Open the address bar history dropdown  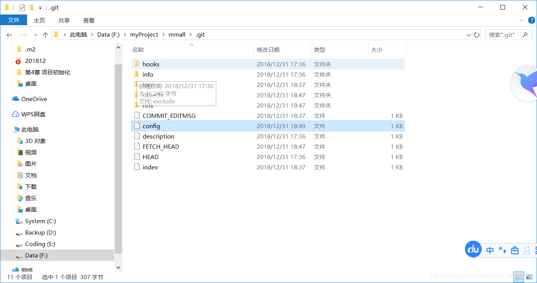[x=469, y=35]
